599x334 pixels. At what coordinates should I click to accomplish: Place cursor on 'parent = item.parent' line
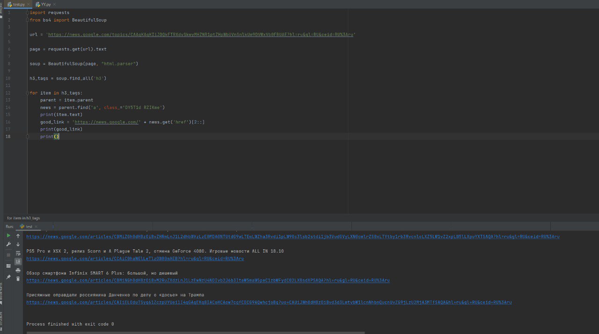coord(66,100)
